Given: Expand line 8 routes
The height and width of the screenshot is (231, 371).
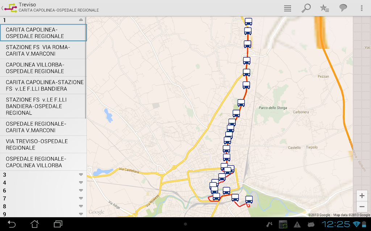Looking at the screenshot, I should [81, 206].
